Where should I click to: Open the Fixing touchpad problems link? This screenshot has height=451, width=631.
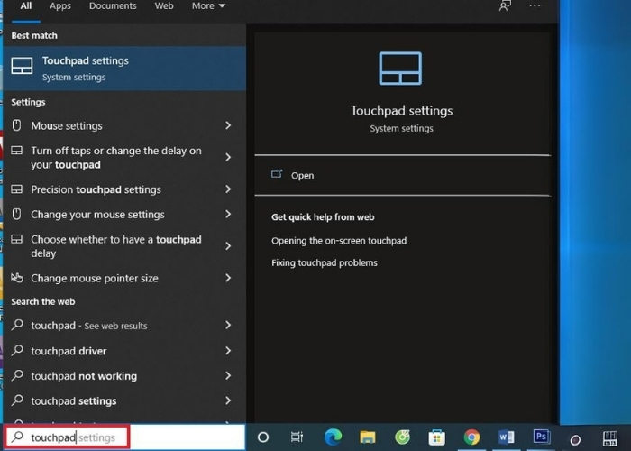(x=325, y=263)
